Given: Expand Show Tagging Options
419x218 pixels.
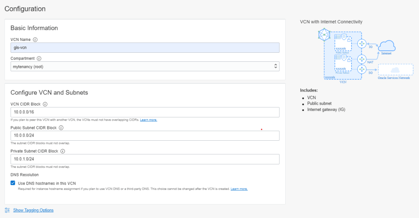Looking at the screenshot, I should 33,210.
